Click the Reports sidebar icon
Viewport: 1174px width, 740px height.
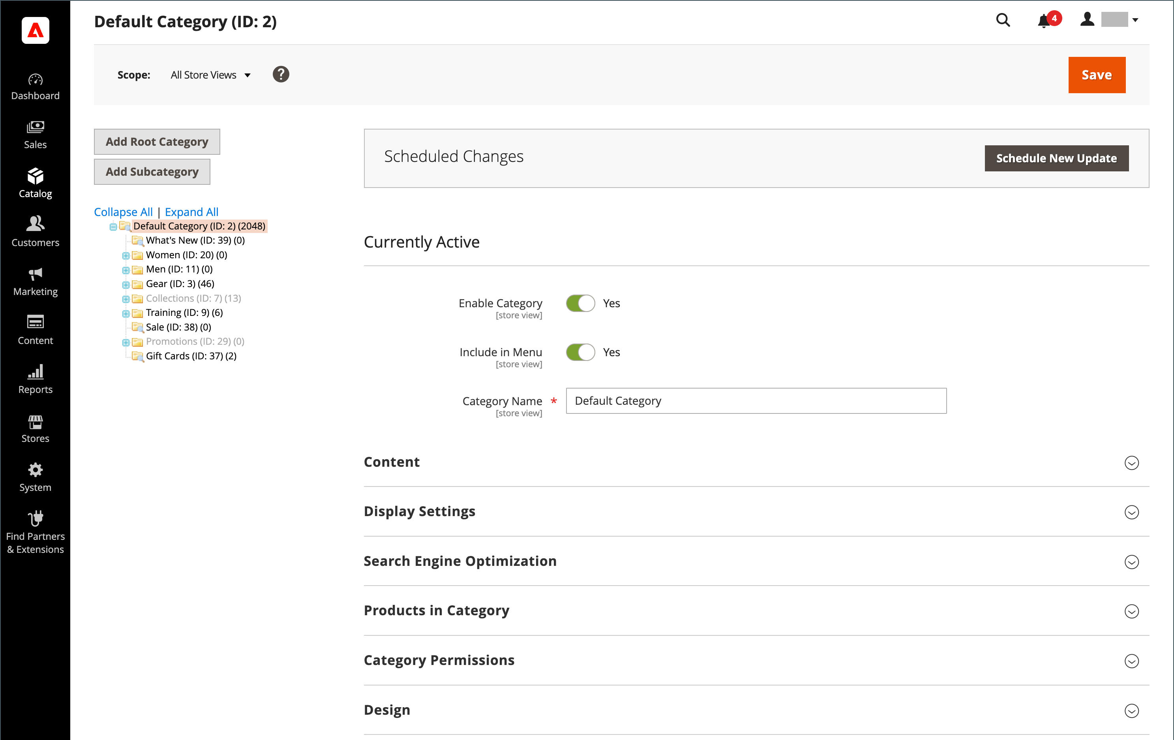tap(35, 382)
